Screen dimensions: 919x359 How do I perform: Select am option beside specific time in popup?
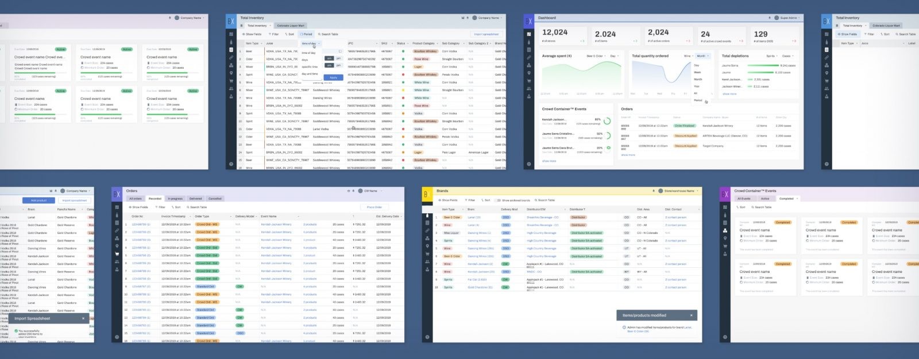tap(329, 65)
